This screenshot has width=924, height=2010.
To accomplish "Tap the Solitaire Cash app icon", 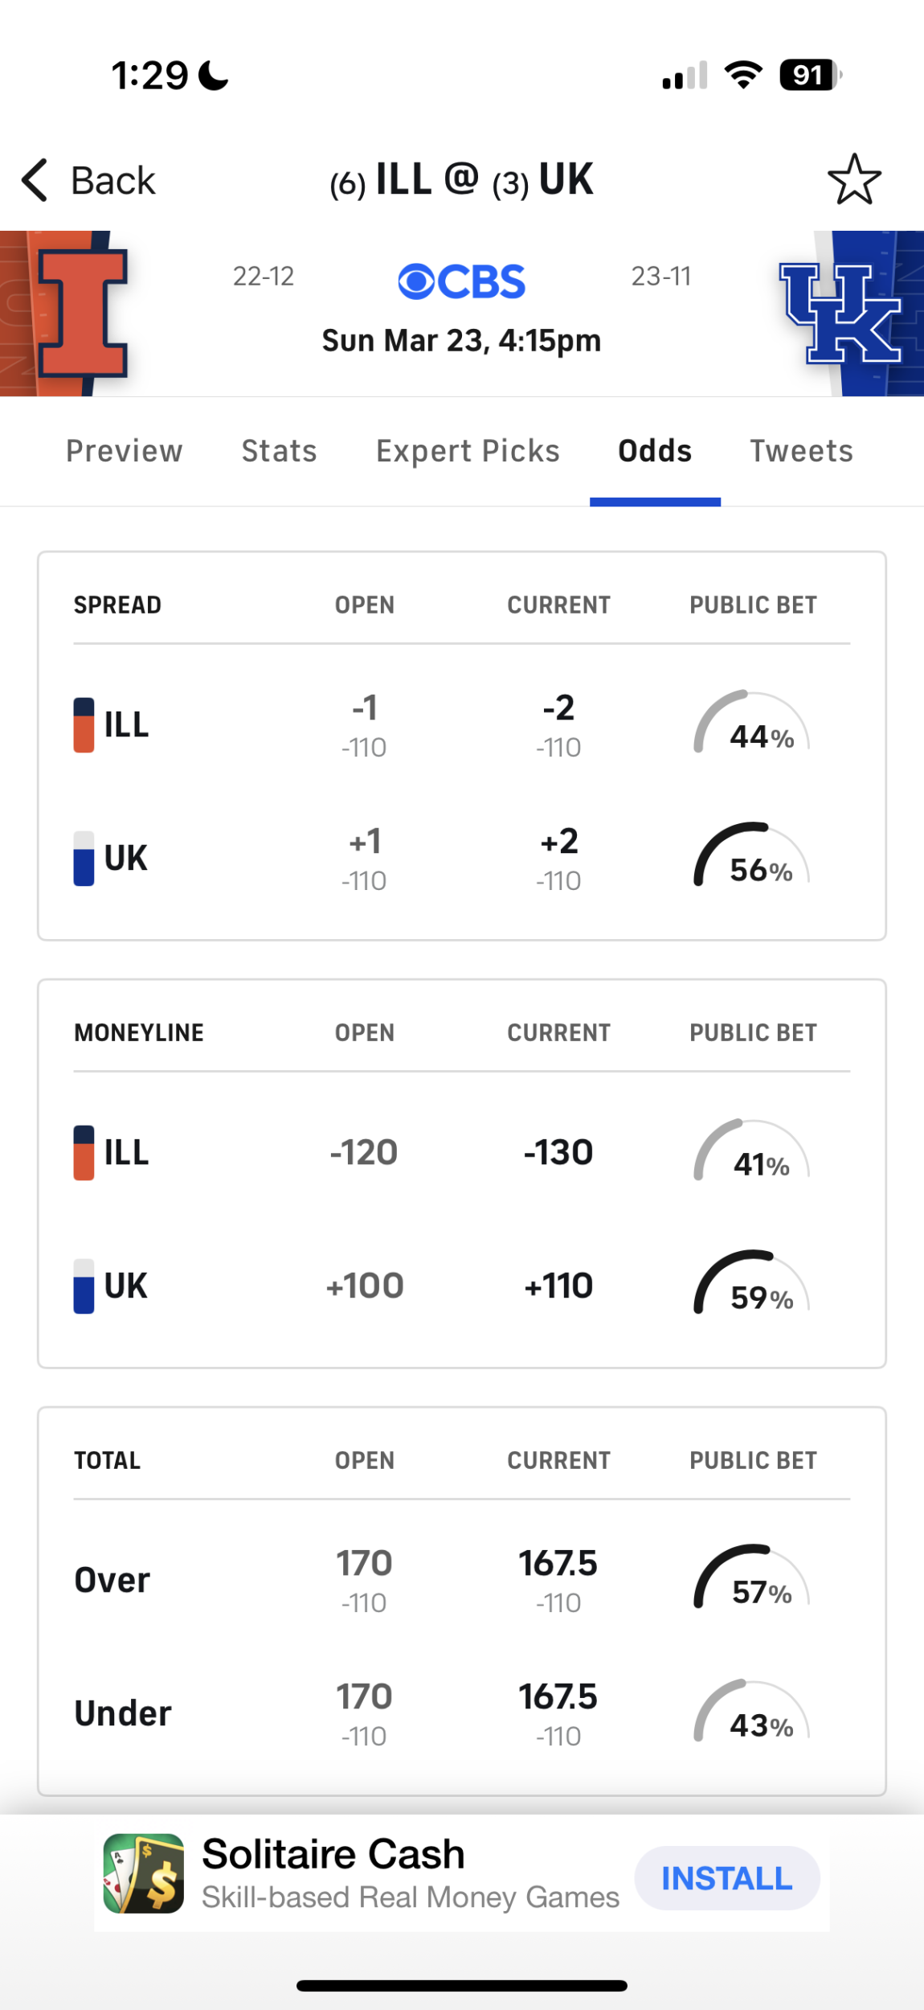I will click(144, 1873).
